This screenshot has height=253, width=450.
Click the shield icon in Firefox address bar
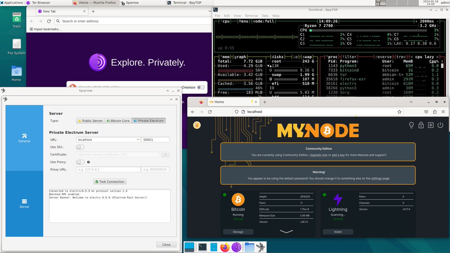[x=237, y=112]
